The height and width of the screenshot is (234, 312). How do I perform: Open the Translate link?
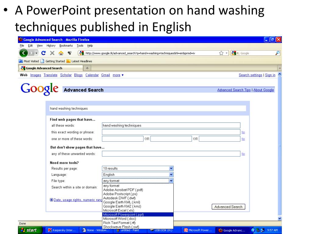(x=51, y=75)
